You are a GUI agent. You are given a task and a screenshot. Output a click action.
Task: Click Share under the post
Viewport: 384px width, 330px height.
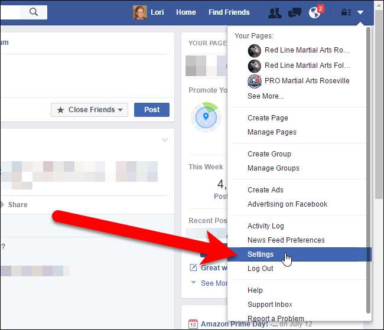18,205
